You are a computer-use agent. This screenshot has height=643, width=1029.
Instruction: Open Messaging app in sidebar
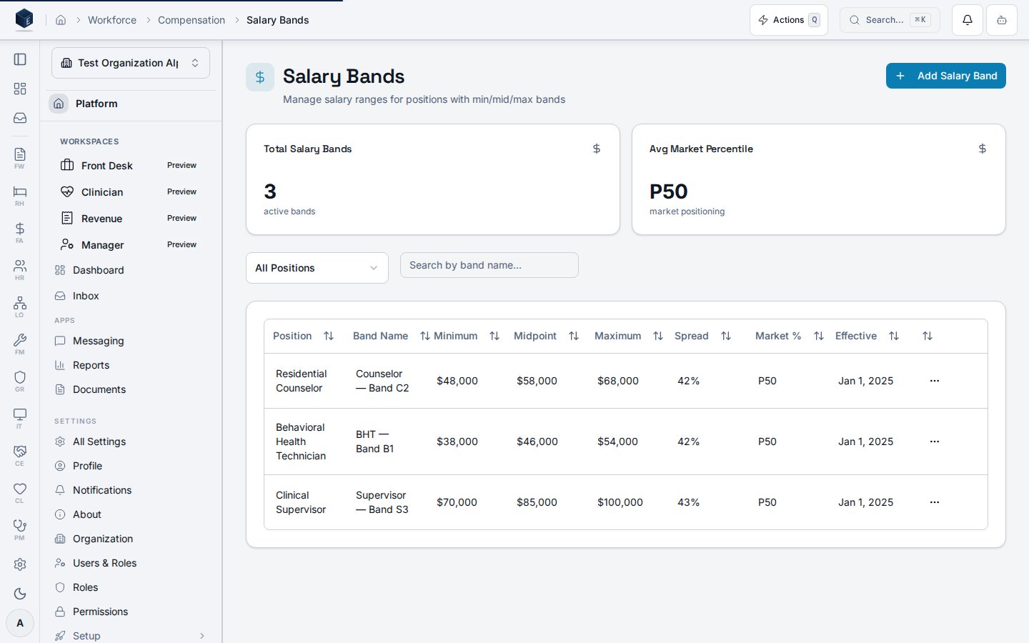(x=131, y=341)
